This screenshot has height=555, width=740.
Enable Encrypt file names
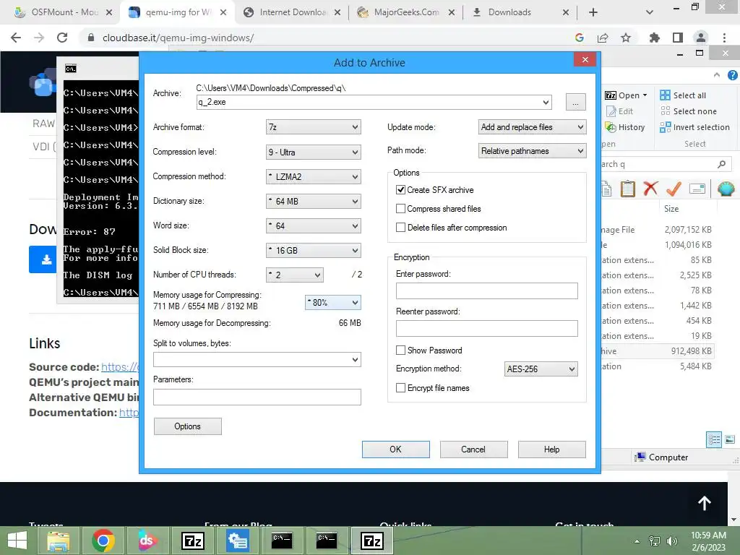[x=400, y=388]
